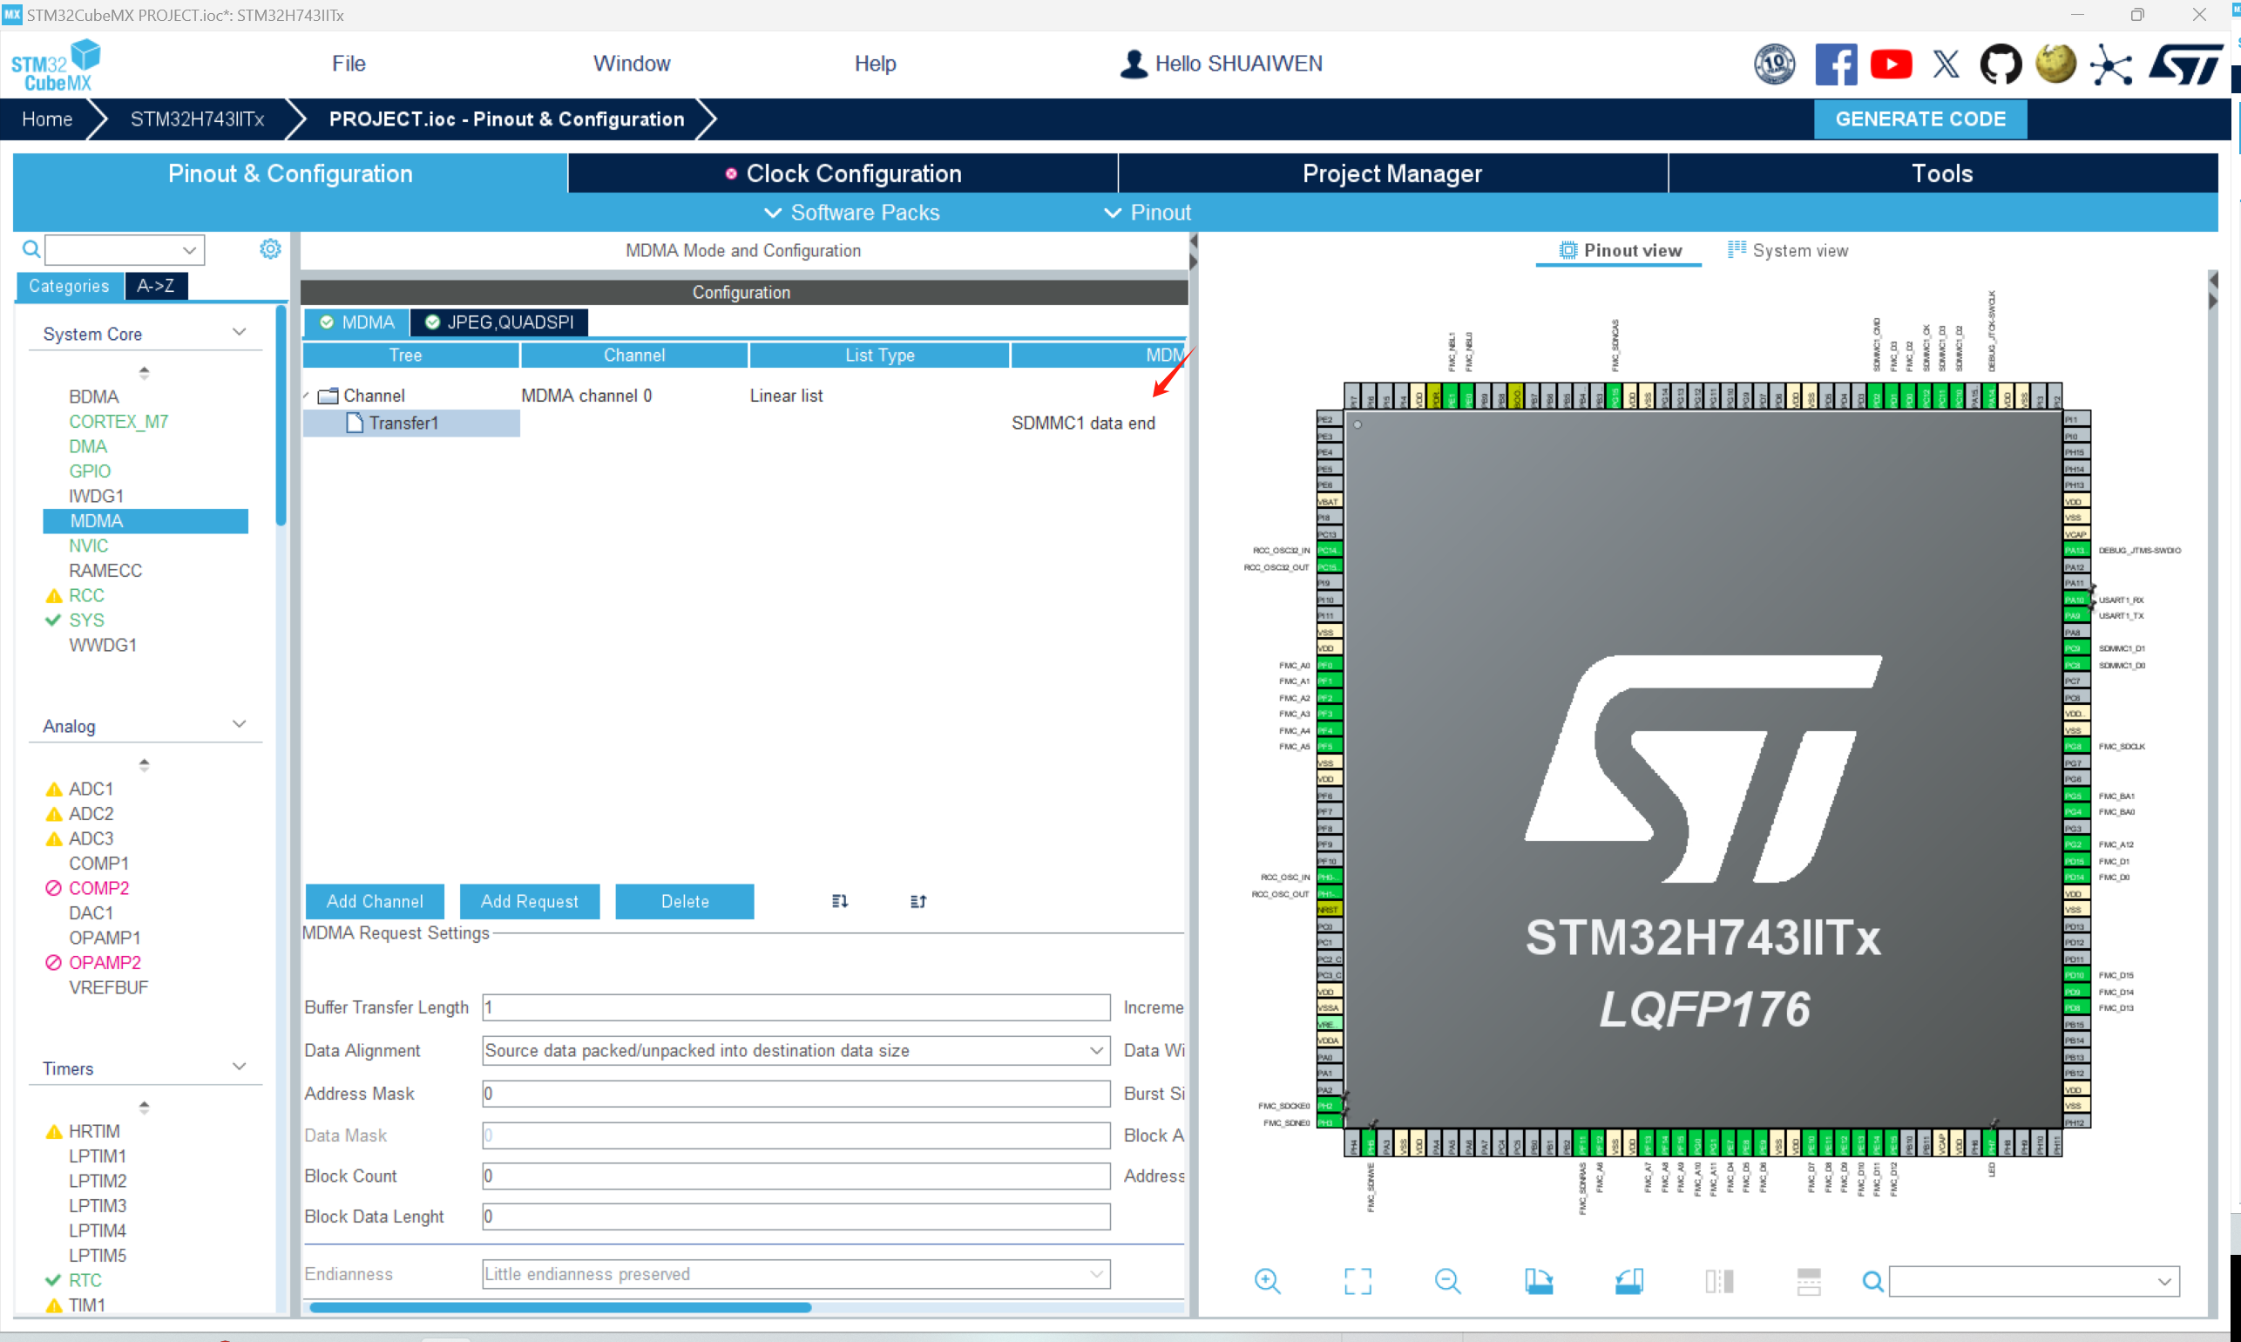Click Add Request button
This screenshot has width=2241, height=1342.
[x=530, y=902]
